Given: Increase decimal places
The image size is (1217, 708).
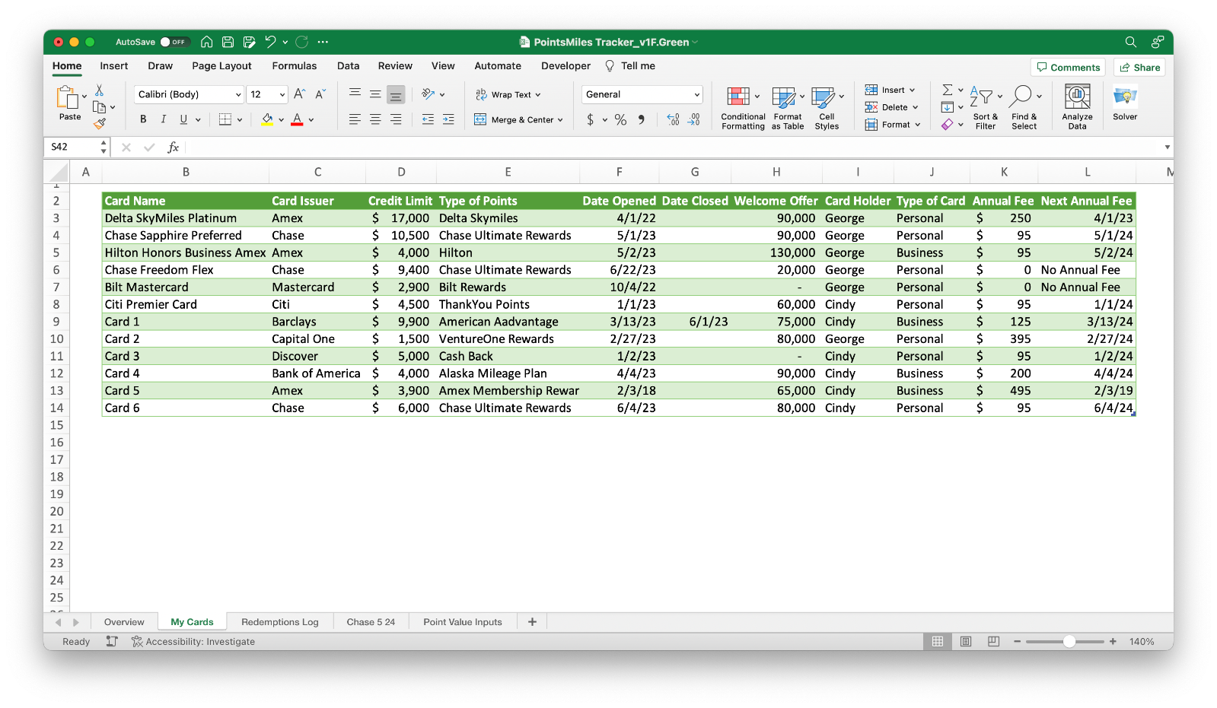Looking at the screenshot, I should (x=673, y=119).
